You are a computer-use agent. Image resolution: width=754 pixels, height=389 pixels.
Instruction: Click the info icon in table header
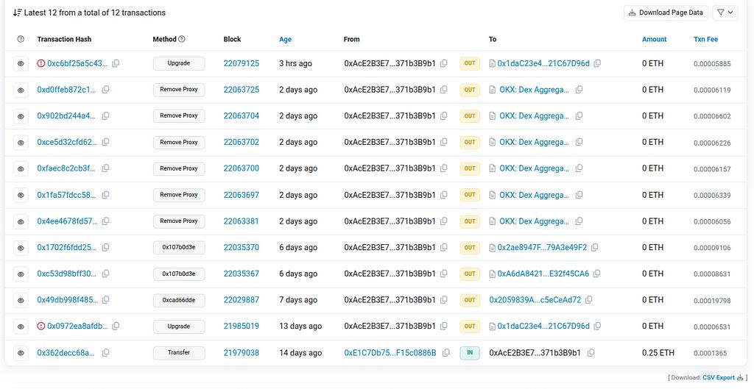click(x=21, y=39)
